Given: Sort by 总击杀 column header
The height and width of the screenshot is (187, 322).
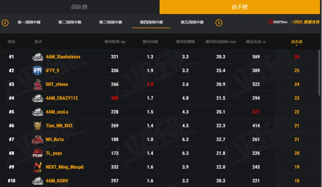Looking at the screenshot, I should [x=297, y=42].
